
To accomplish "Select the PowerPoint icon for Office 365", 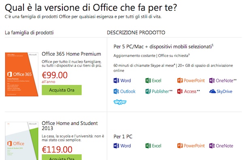I will pyautogui.click(x=180, y=80).
